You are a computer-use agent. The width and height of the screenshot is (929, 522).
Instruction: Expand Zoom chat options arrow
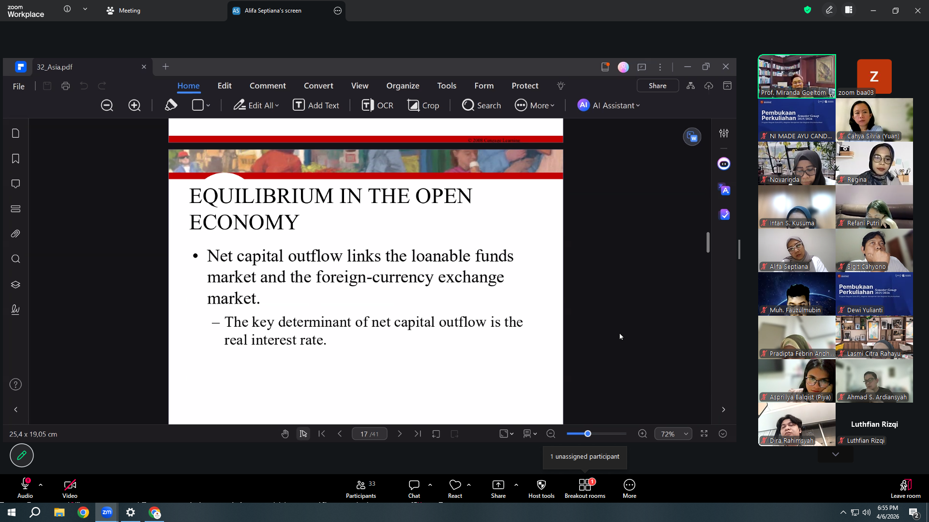(x=430, y=484)
